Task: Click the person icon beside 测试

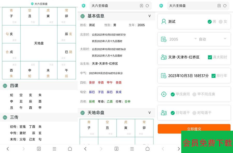Action: [x=164, y=22]
